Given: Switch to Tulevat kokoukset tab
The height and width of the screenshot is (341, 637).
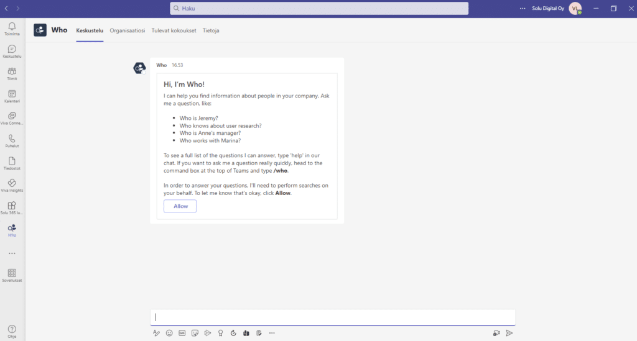Looking at the screenshot, I should [174, 30].
